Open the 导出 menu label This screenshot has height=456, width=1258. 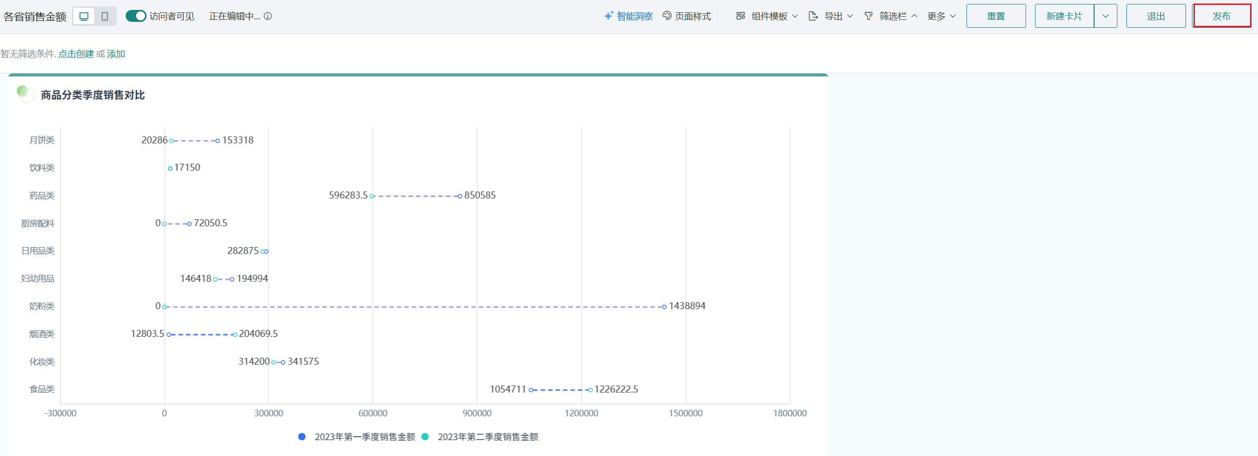tap(833, 16)
